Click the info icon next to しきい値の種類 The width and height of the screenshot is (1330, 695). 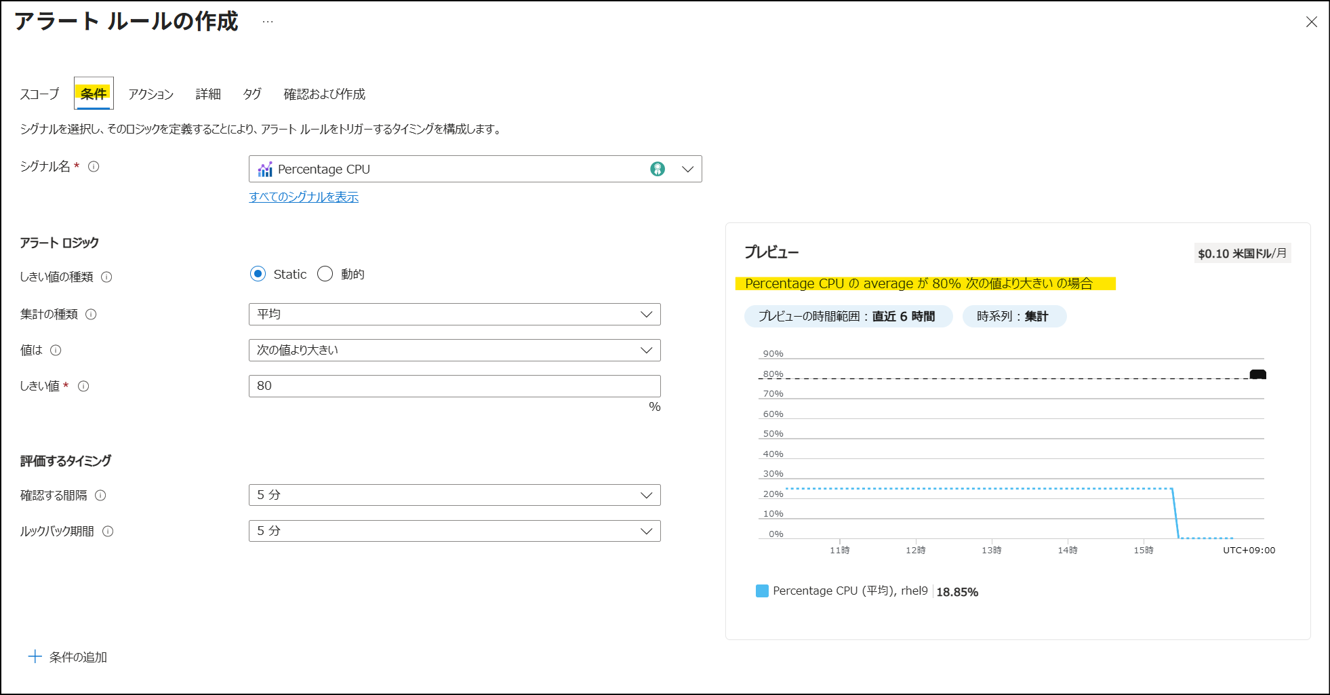pos(106,277)
